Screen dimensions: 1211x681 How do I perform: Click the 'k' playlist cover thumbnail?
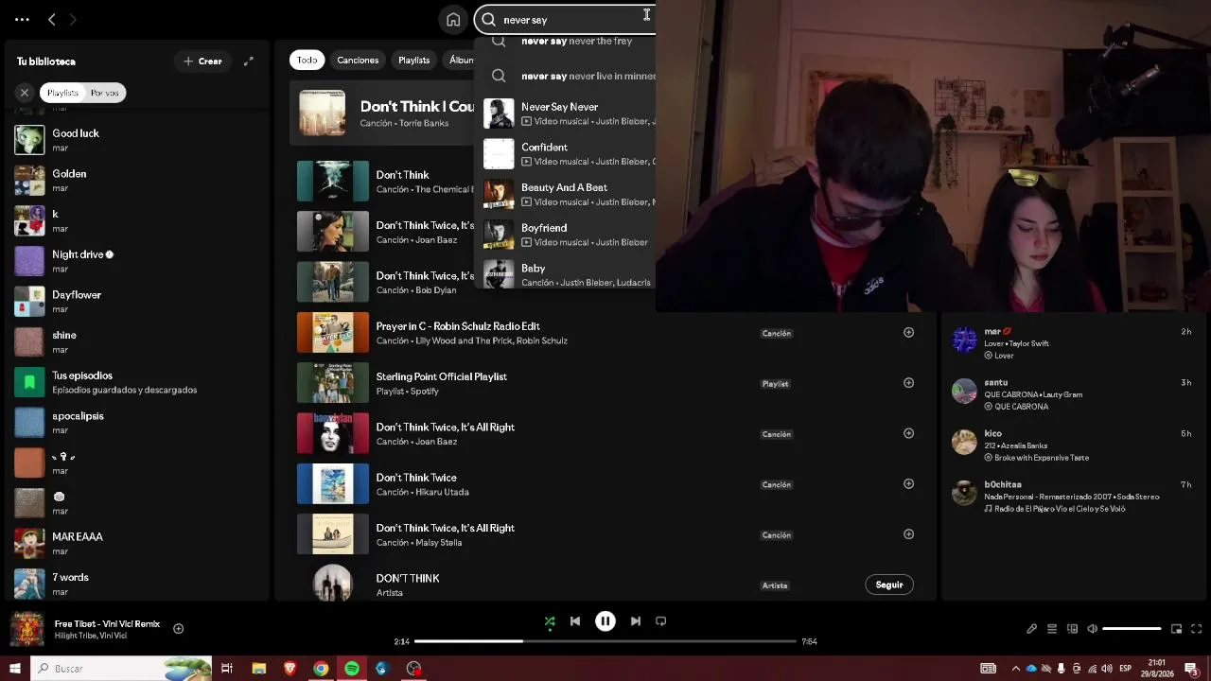tap(29, 220)
